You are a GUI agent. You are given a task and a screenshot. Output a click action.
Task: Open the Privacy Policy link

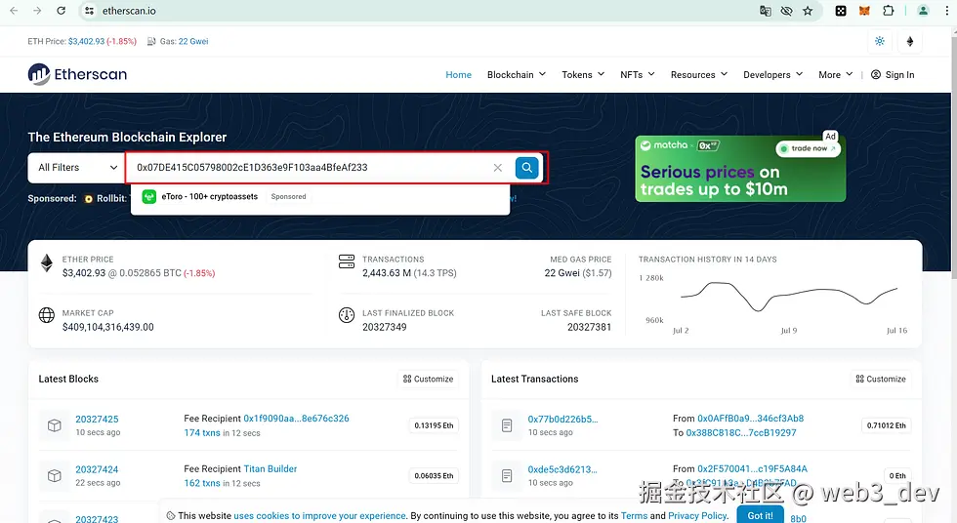pyautogui.click(x=697, y=516)
